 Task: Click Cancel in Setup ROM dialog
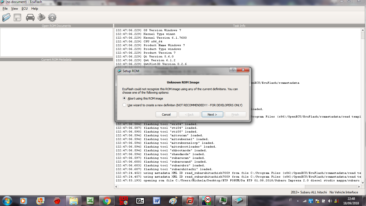[166, 115]
